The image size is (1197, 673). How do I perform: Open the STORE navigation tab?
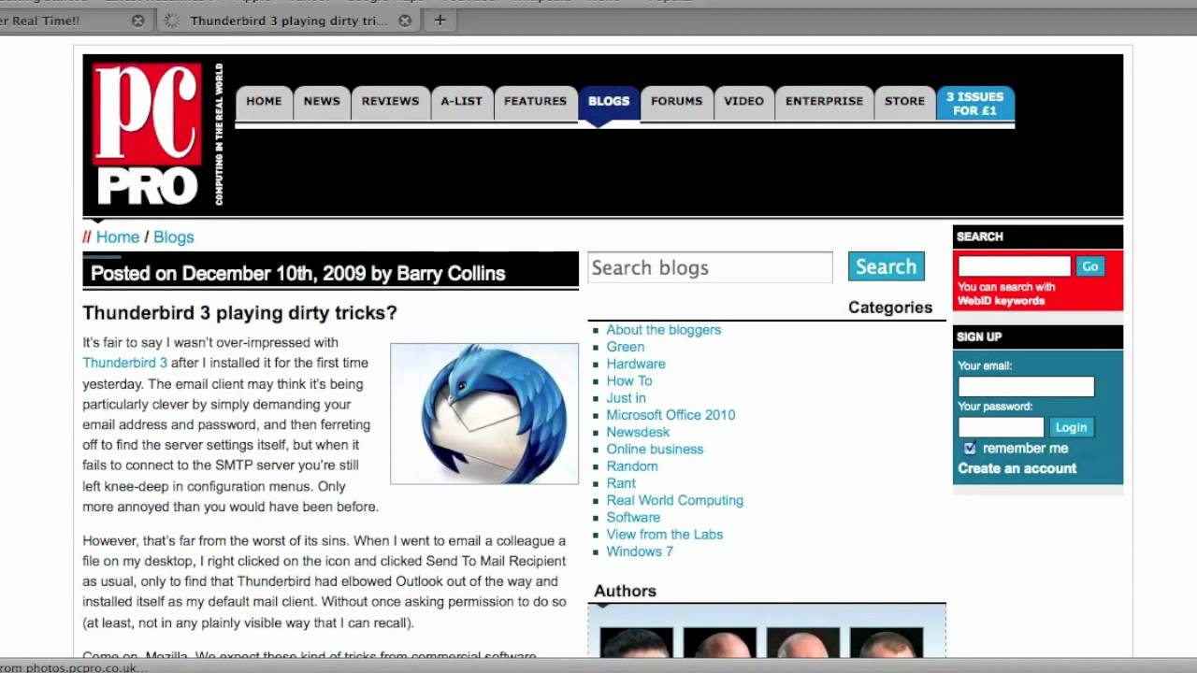[x=905, y=102]
